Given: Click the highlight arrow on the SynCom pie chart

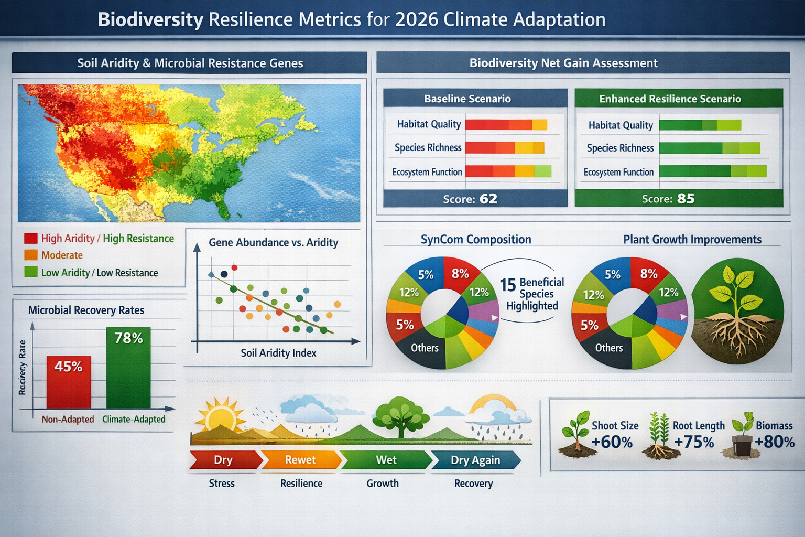Looking at the screenshot, I should coord(494,317).
